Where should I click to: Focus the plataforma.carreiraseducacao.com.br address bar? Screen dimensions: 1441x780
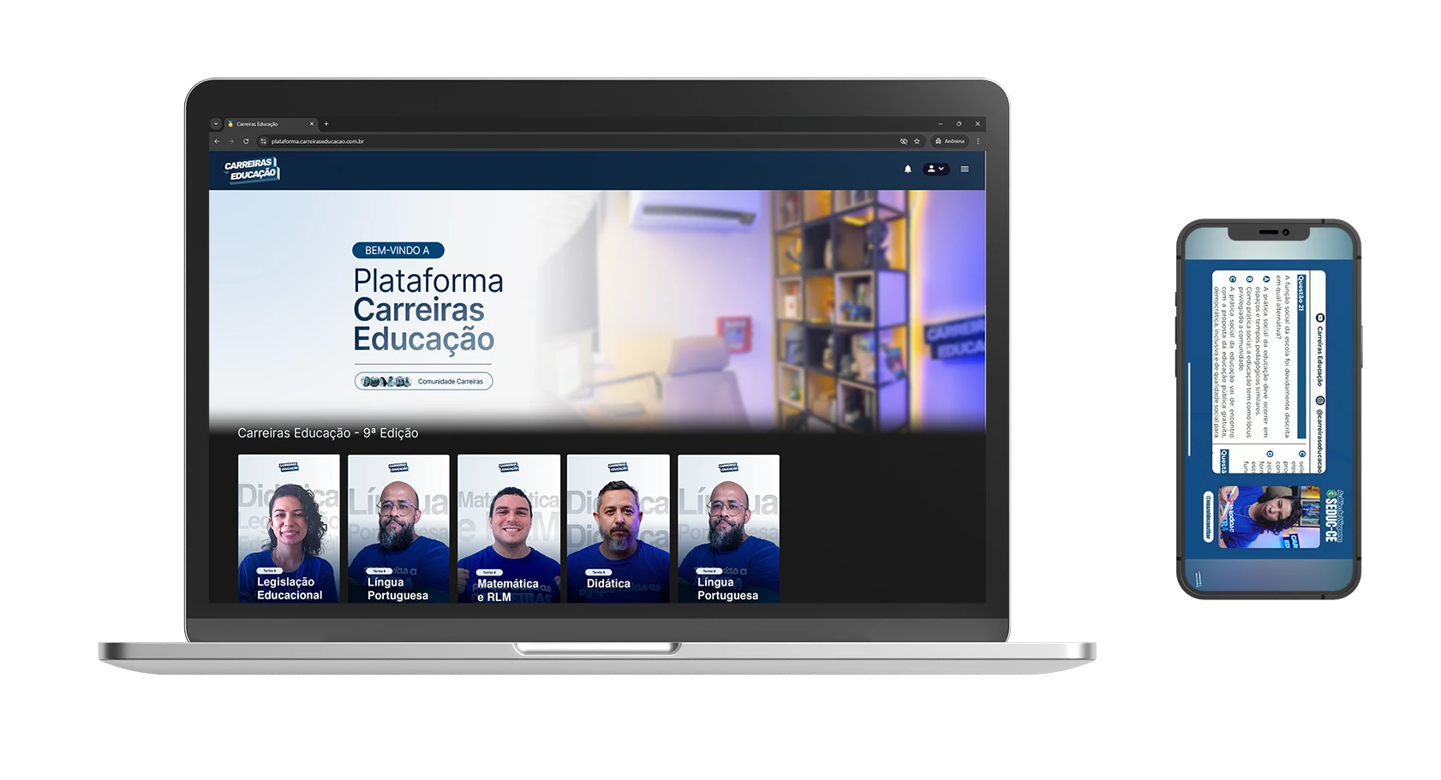[x=591, y=141]
